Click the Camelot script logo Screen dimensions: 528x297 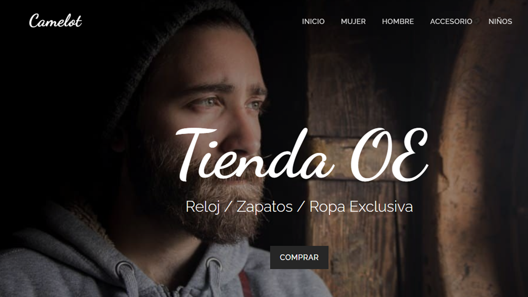click(55, 21)
